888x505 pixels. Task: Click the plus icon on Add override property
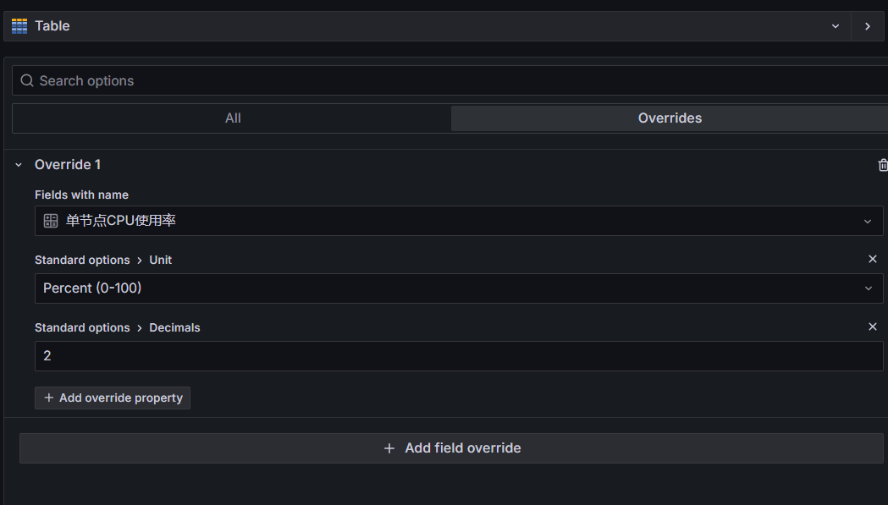click(49, 398)
